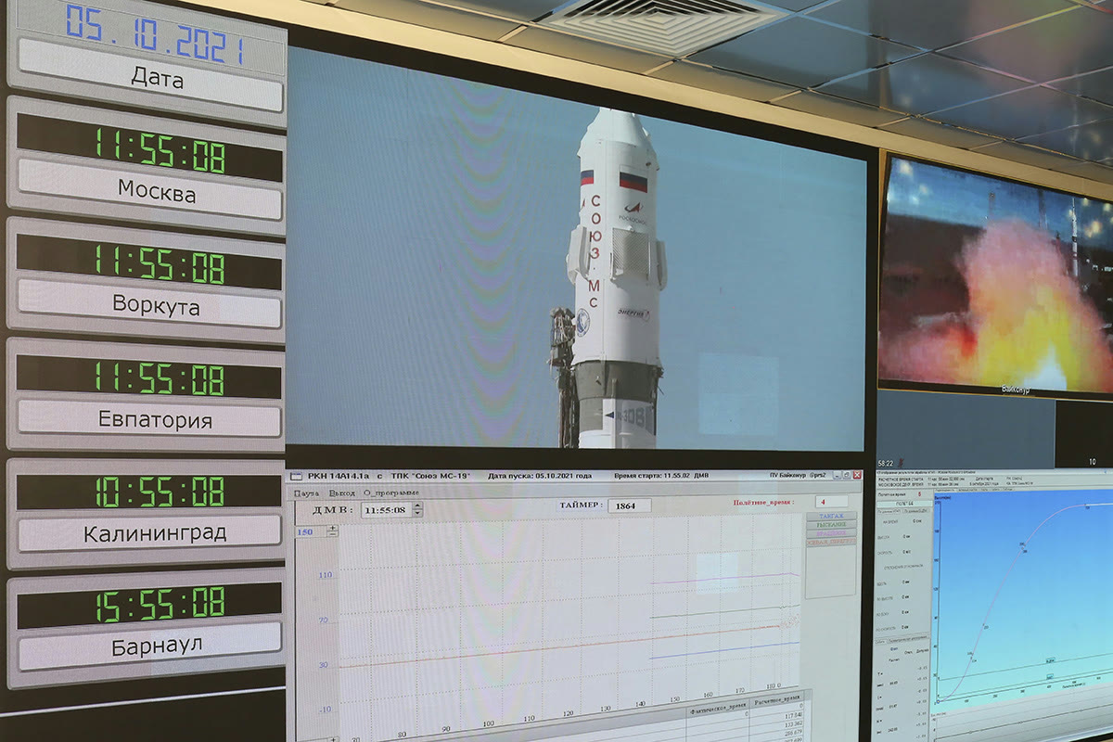1113x742 pixels.
Task: Toggle the ВРАЩЕНИЕ curve legend button
Action: click(x=831, y=533)
